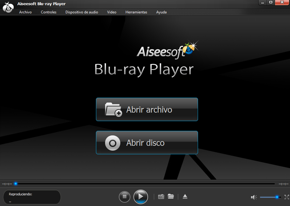Viewport: 290px width, 206px height.
Task: Click the Reproduciendo status panel
Action: [x=32, y=197]
